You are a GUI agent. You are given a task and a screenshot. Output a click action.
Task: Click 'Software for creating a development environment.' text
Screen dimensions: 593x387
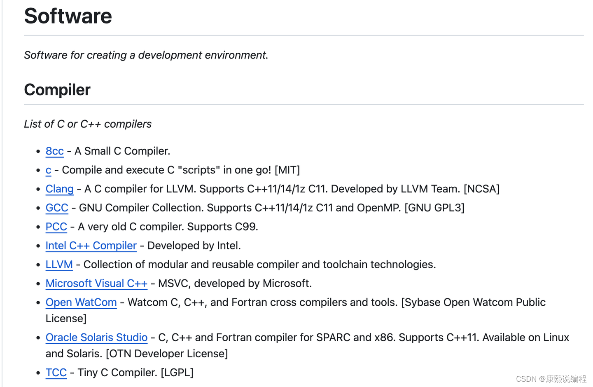pyautogui.click(x=146, y=55)
